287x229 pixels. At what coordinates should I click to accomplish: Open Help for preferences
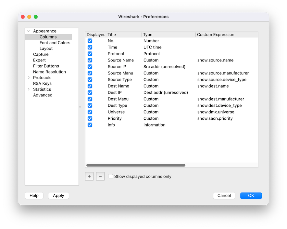[34, 195]
